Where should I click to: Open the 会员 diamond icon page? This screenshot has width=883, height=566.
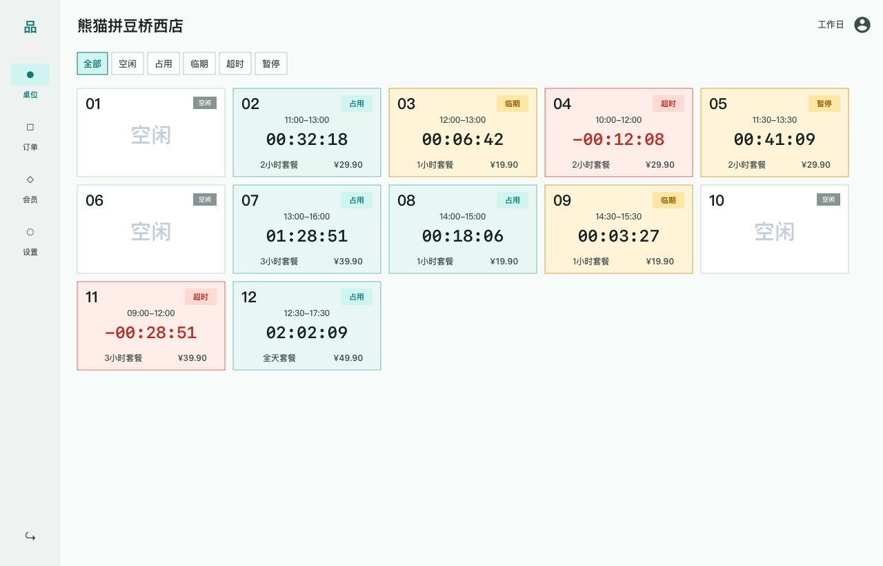click(x=30, y=188)
